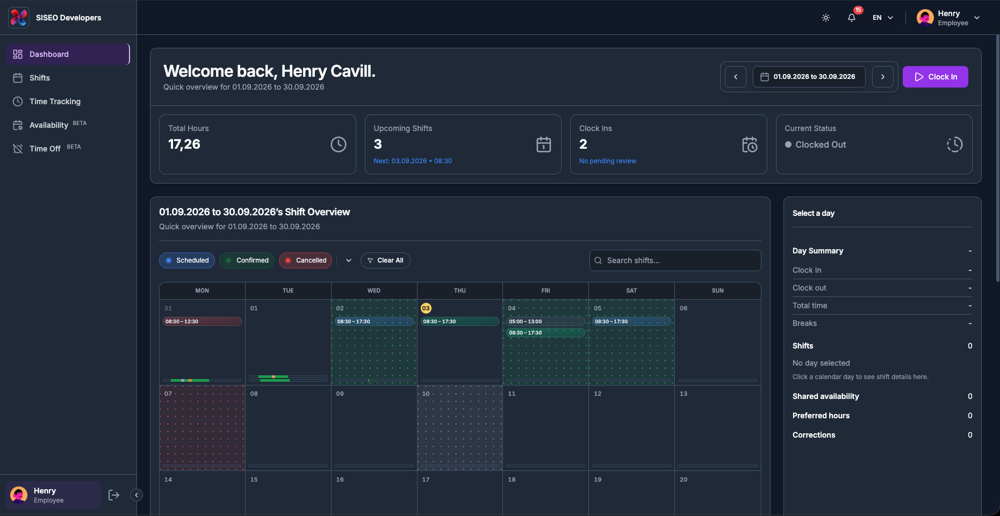Viewport: 1000px width, 516px height.
Task: Select the 05:00–13:00 shift on Friday 04
Action: [546, 322]
